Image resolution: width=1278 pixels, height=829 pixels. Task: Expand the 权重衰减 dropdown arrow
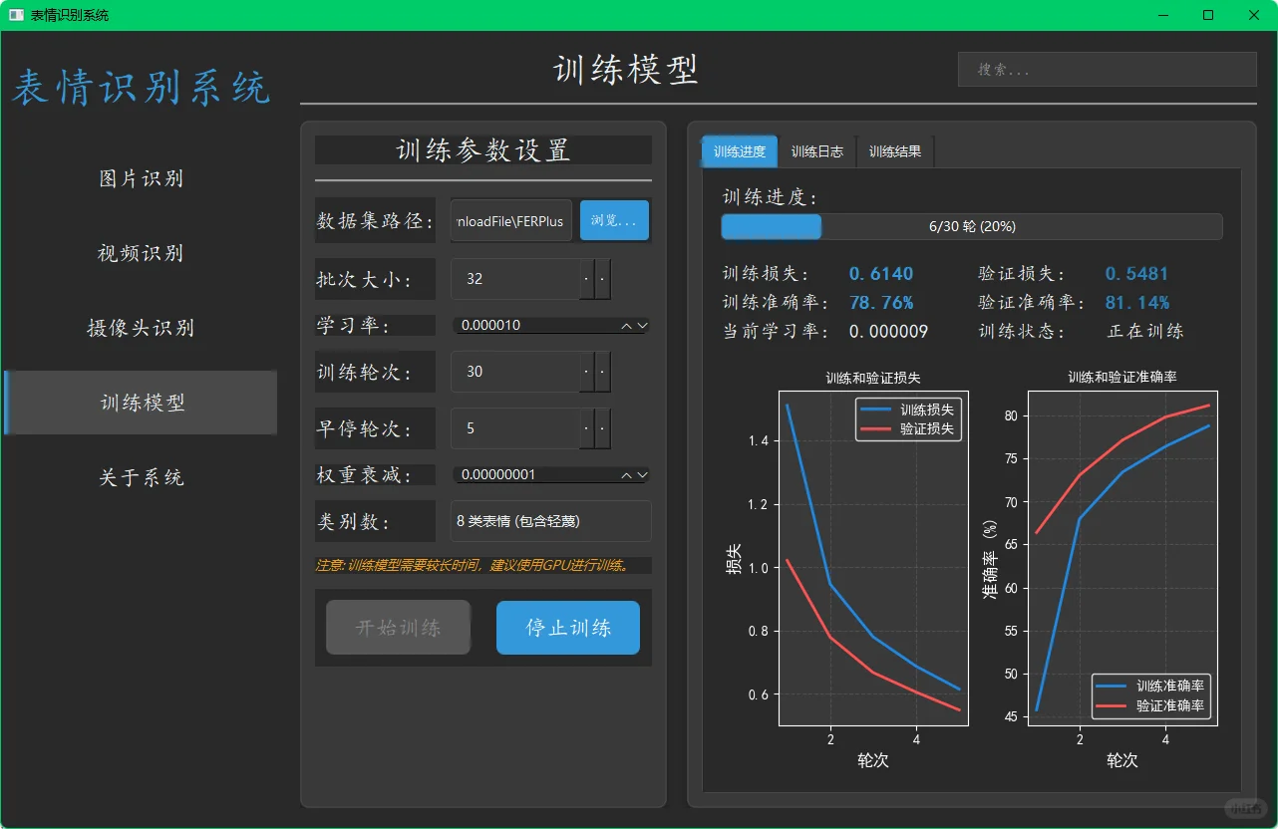pyautogui.click(x=643, y=474)
